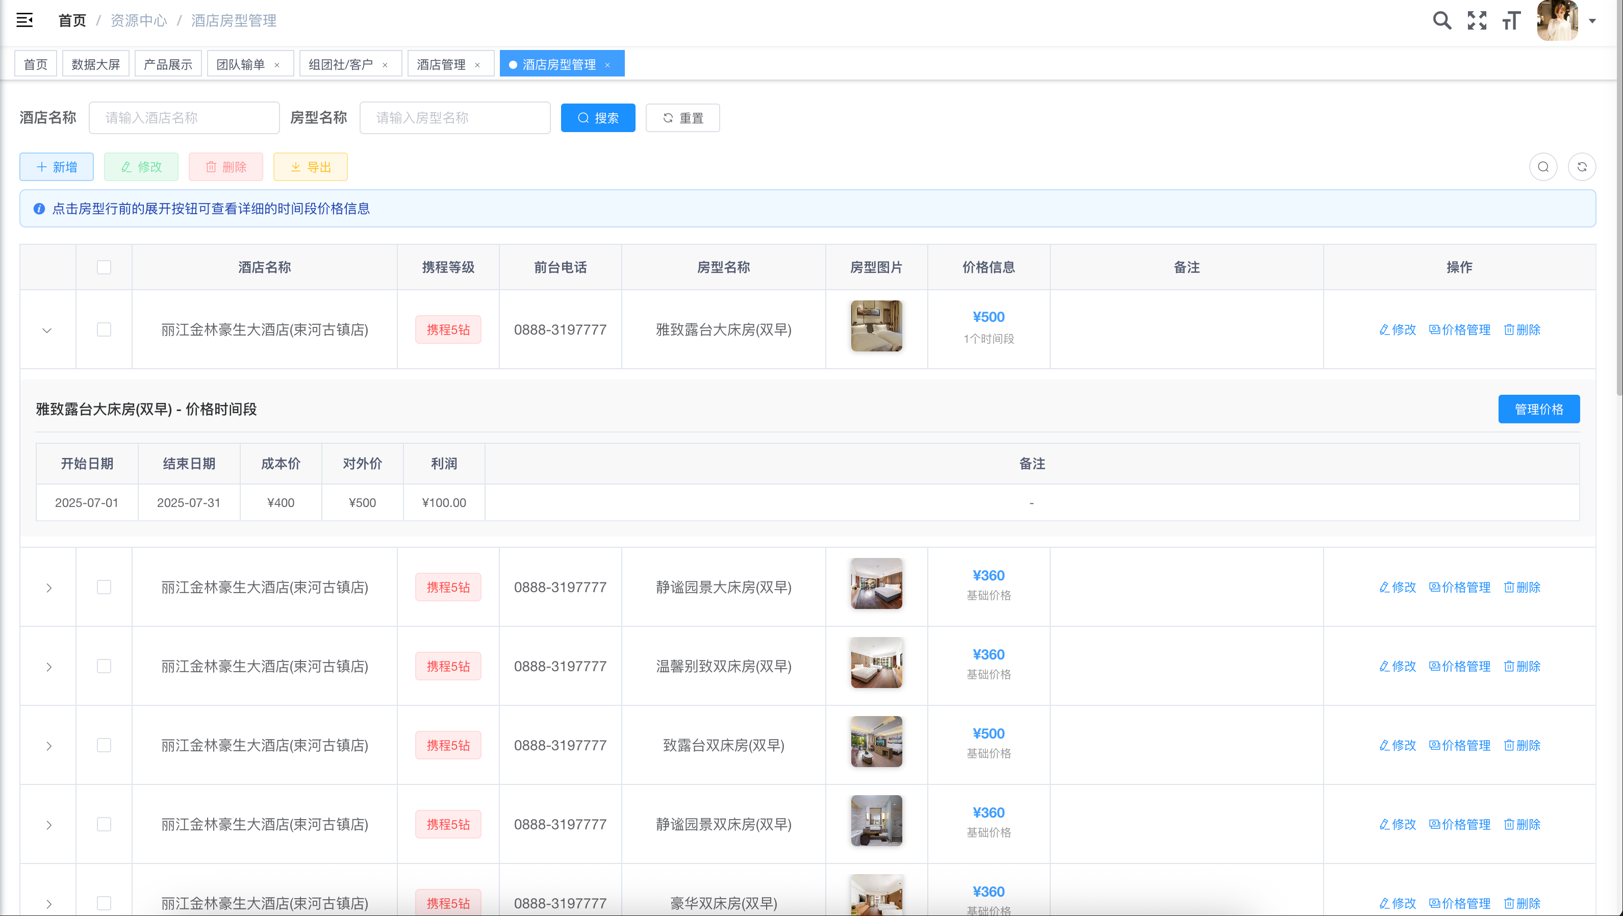Click the 酒店名称 input field
The image size is (1623, 916).
[x=184, y=117]
